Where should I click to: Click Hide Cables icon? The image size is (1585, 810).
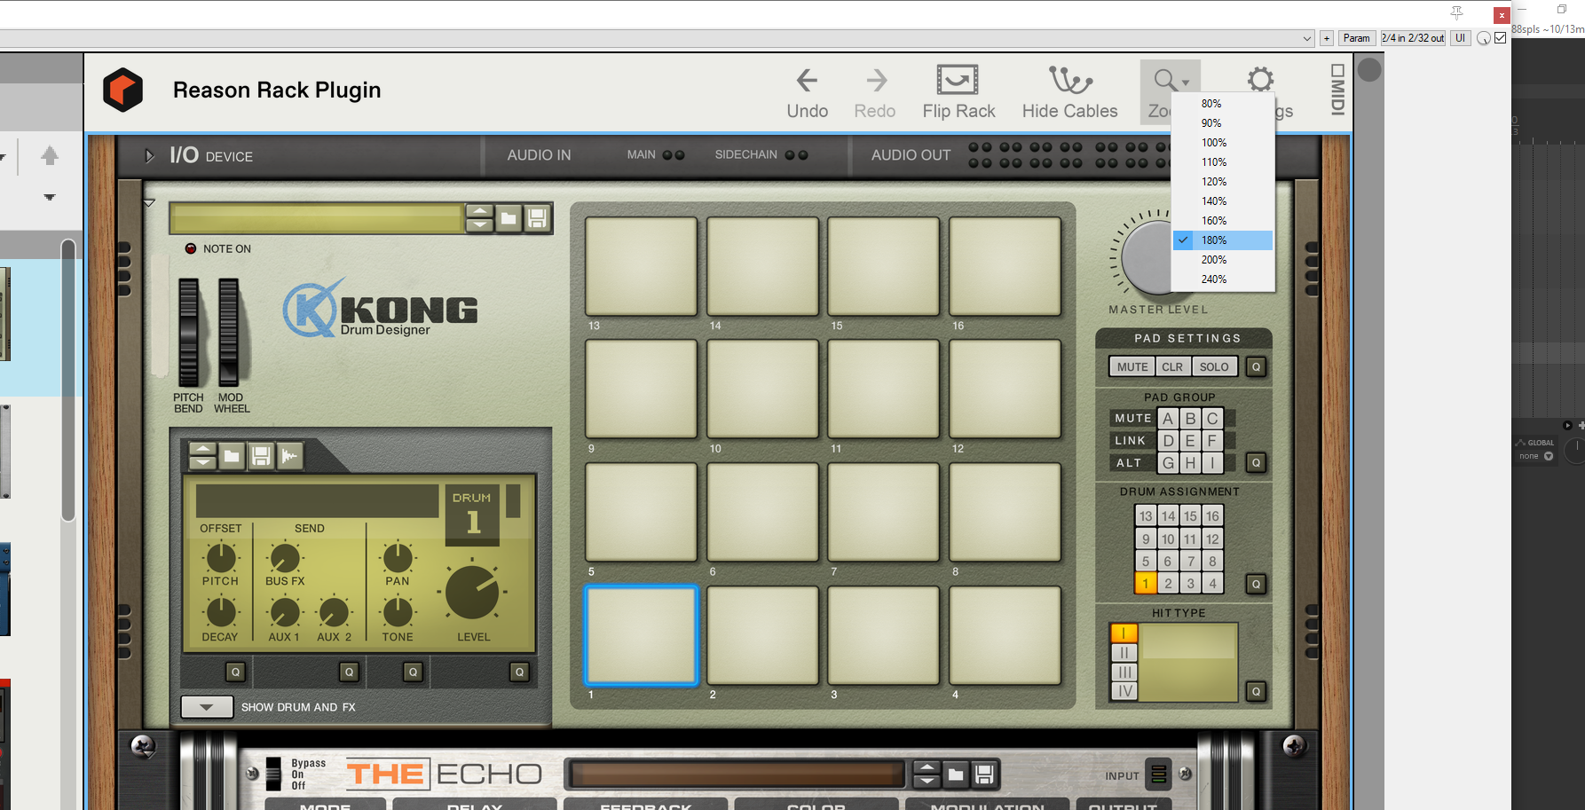(1070, 80)
